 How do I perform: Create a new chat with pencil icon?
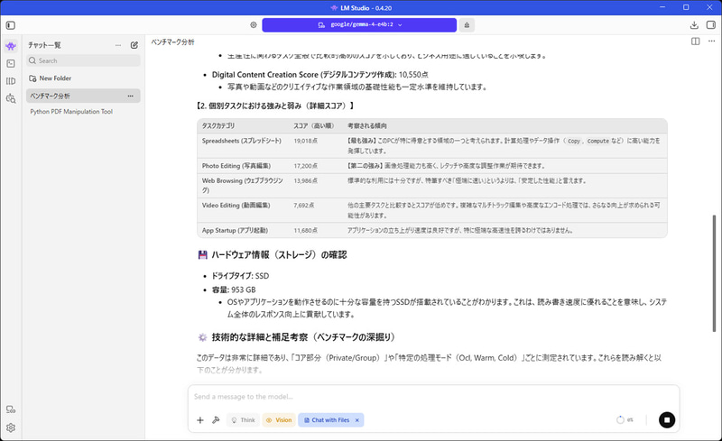(x=134, y=45)
